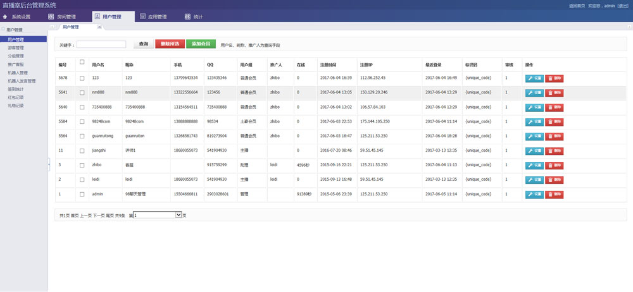Click the 删除 trash button for user nm888
The image size is (633, 292).
(555, 92)
